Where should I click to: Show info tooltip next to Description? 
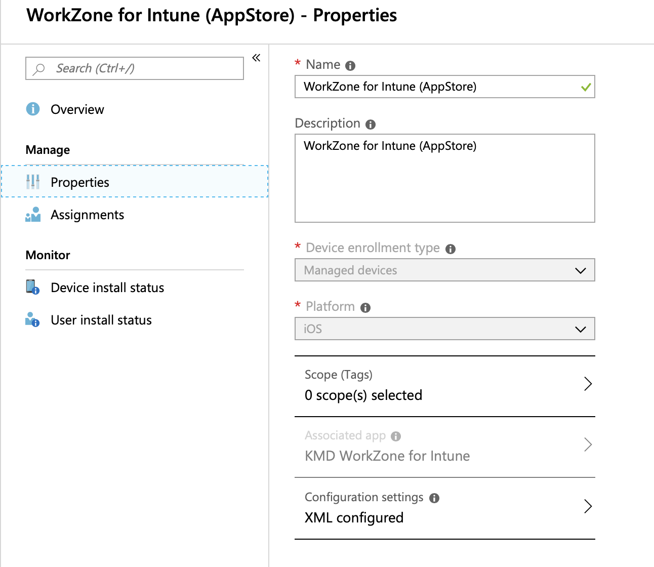tap(371, 125)
